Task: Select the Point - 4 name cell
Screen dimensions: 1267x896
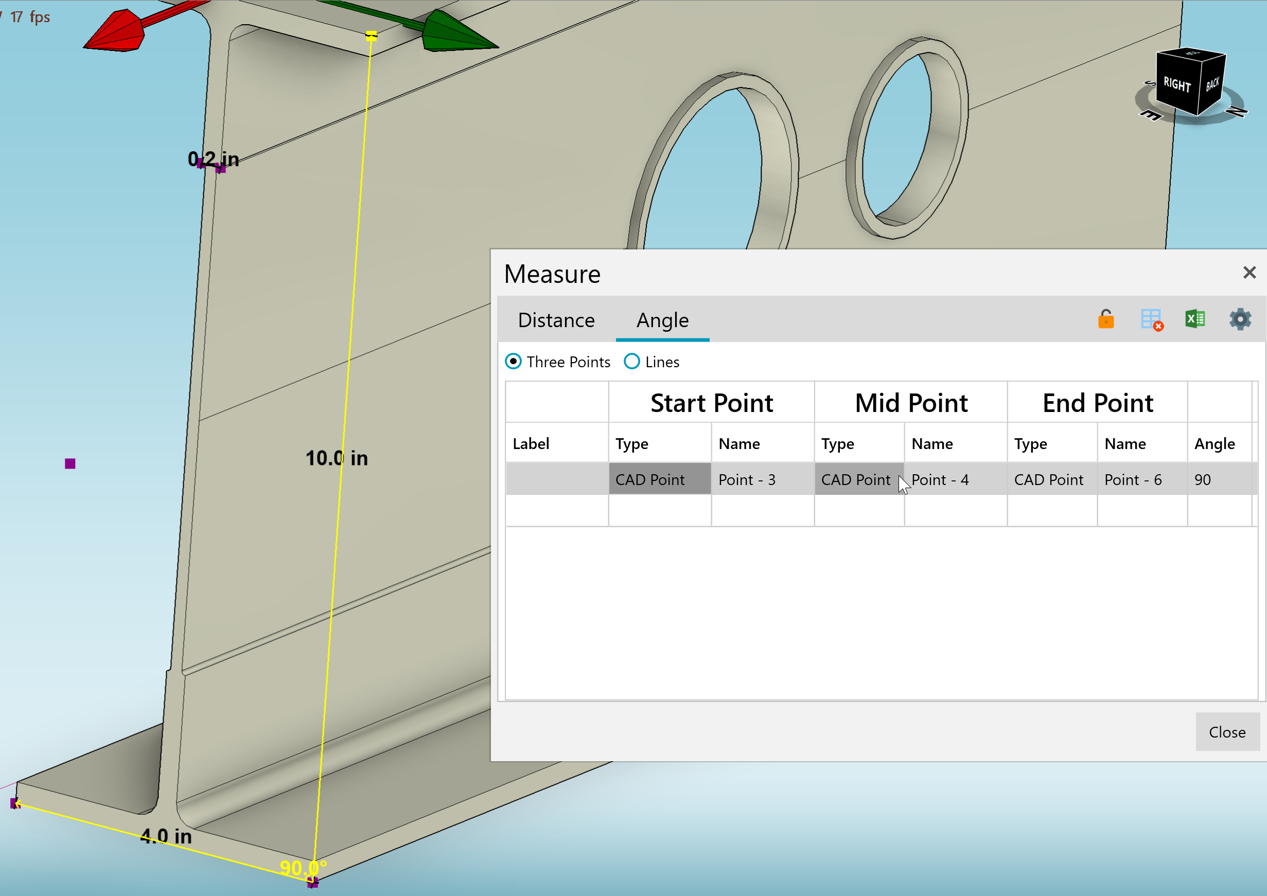Action: 956,479
